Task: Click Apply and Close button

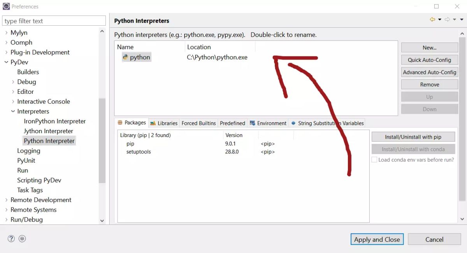Action: [377, 239]
